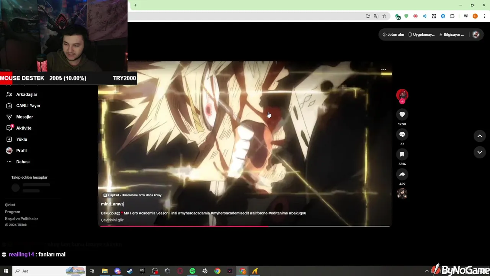The image size is (490, 276).
Task: Expand the Koşul ve Politikalar footer section
Action: [x=21, y=219]
